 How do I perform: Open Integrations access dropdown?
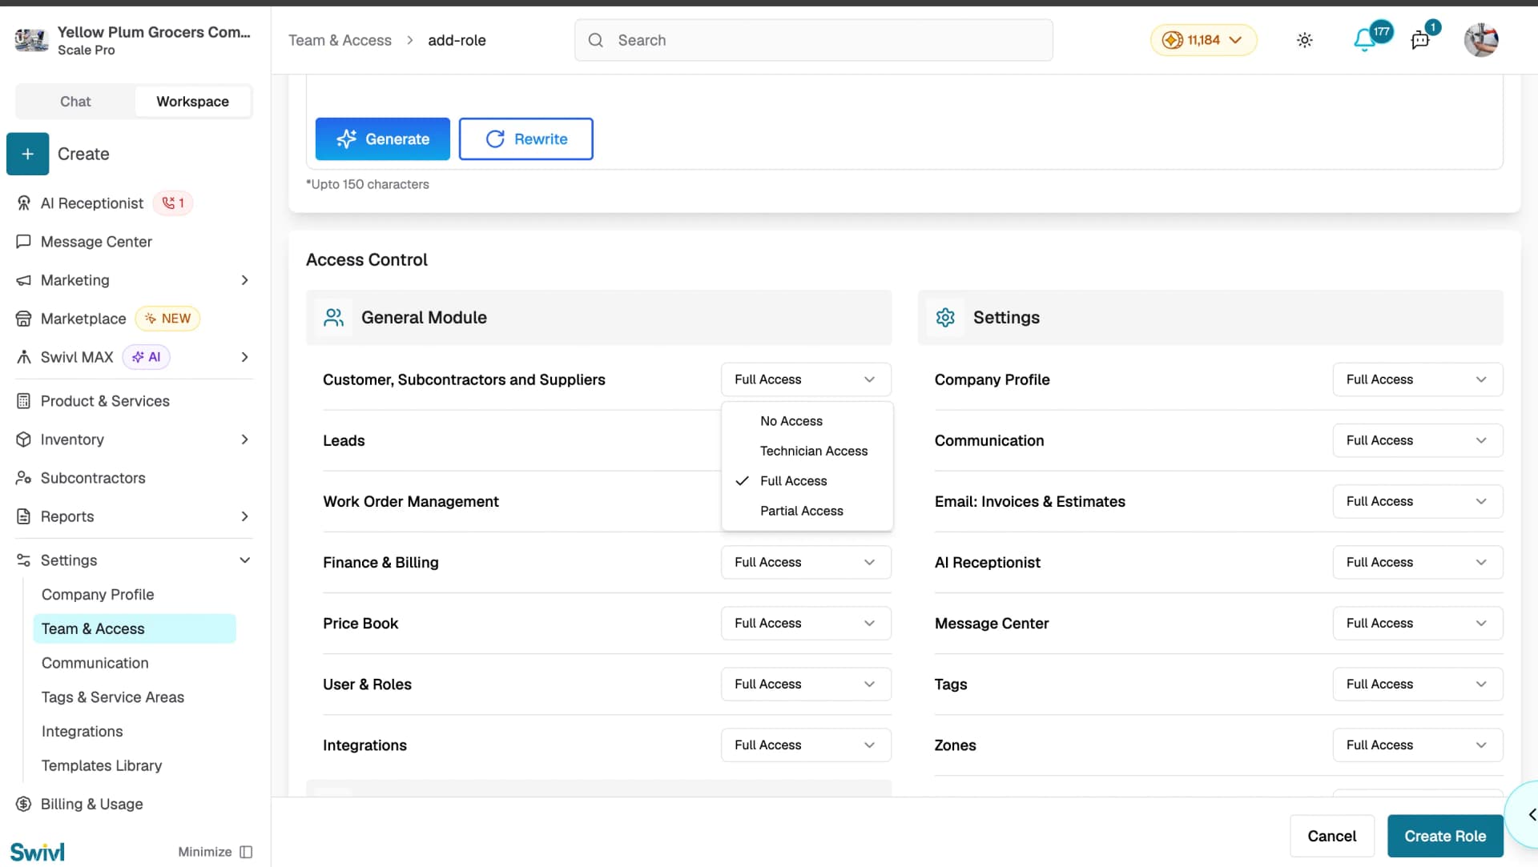(806, 745)
